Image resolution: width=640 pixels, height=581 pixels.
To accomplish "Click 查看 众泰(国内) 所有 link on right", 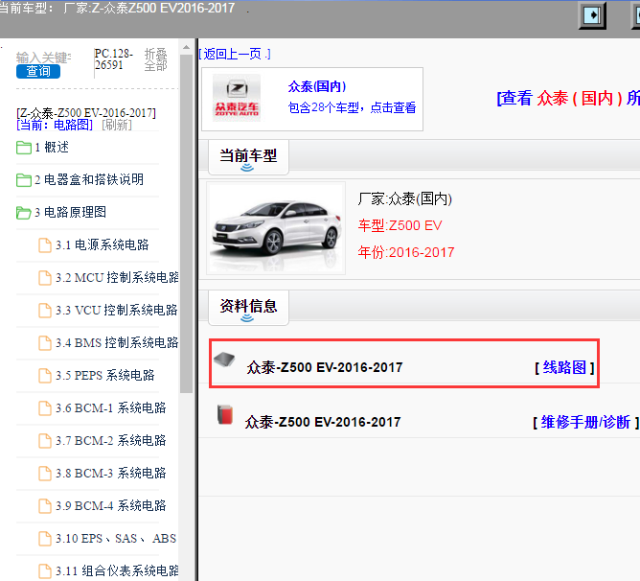I will (x=568, y=98).
